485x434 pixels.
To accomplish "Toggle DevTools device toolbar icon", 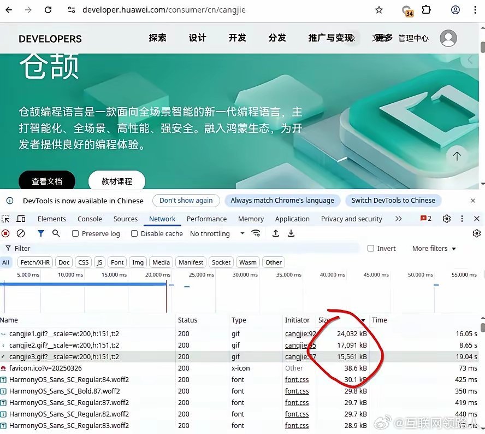I will point(21,219).
